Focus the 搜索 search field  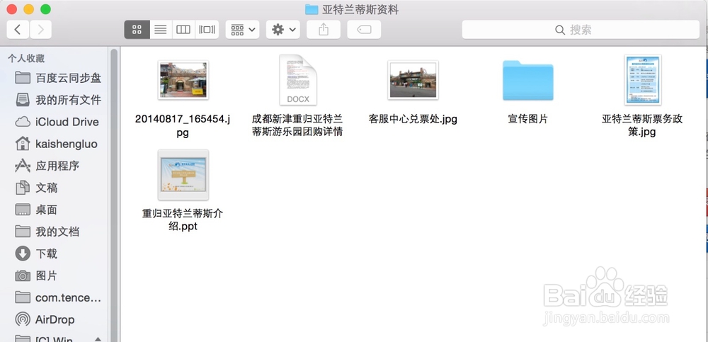pyautogui.click(x=581, y=30)
